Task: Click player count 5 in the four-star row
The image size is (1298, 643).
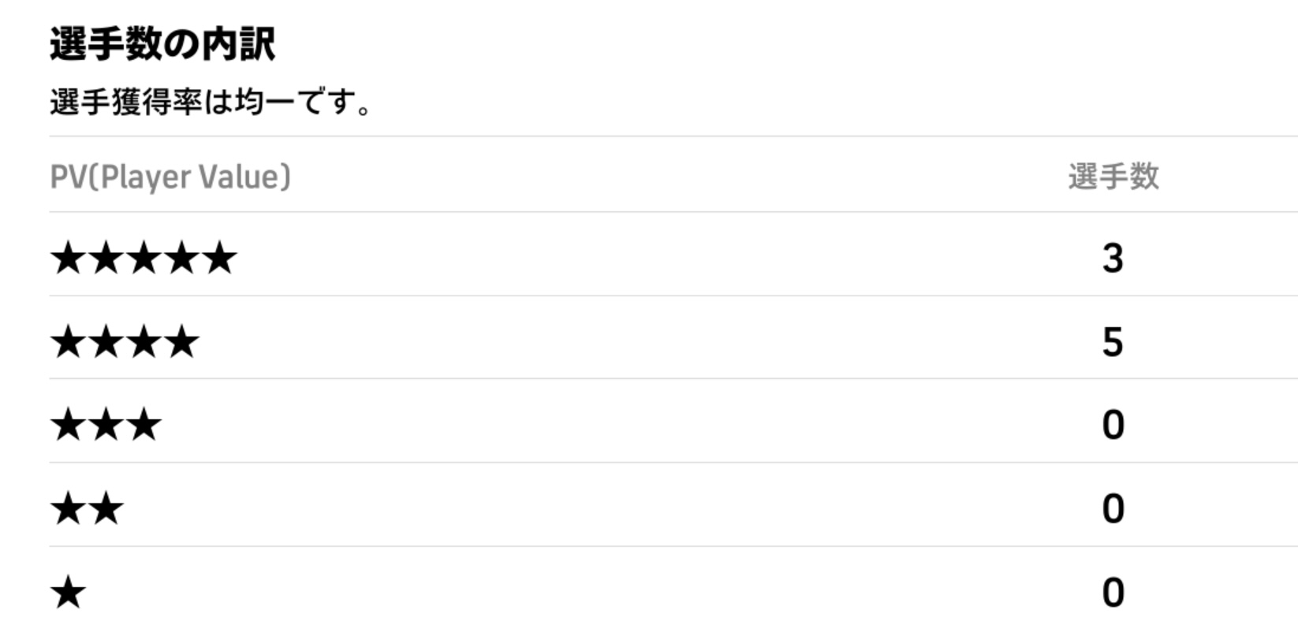Action: 1113,342
